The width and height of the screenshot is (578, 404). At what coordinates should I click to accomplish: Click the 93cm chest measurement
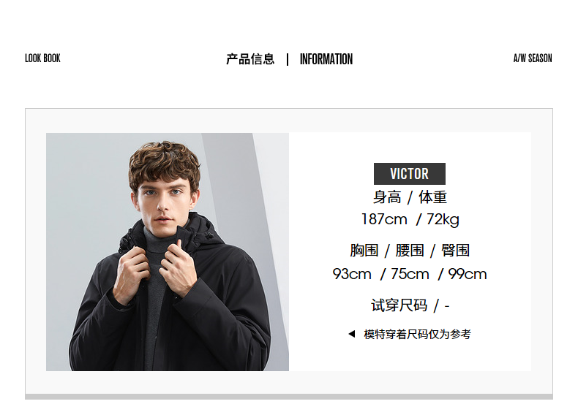352,274
